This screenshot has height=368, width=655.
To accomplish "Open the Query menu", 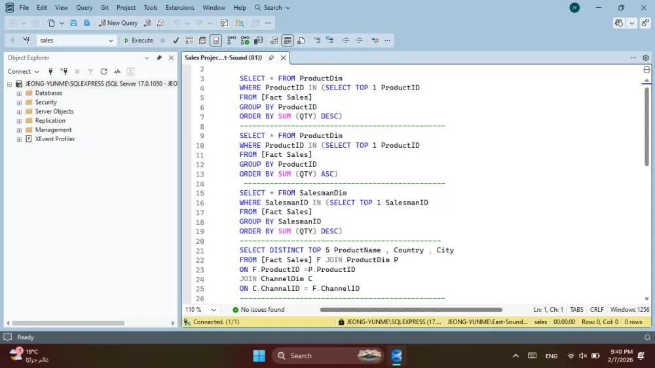I will pyautogui.click(x=84, y=7).
